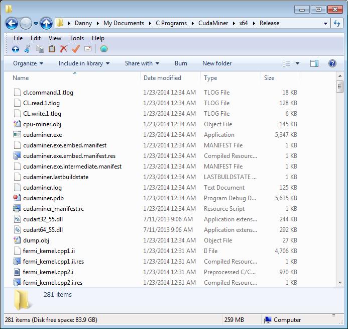Click the red X Delete icon
Screen dimensions: 348x329
click(63, 49)
